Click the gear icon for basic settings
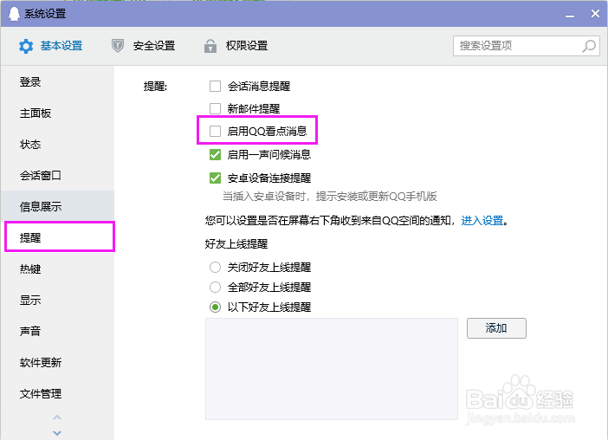The image size is (608, 440). [26, 46]
